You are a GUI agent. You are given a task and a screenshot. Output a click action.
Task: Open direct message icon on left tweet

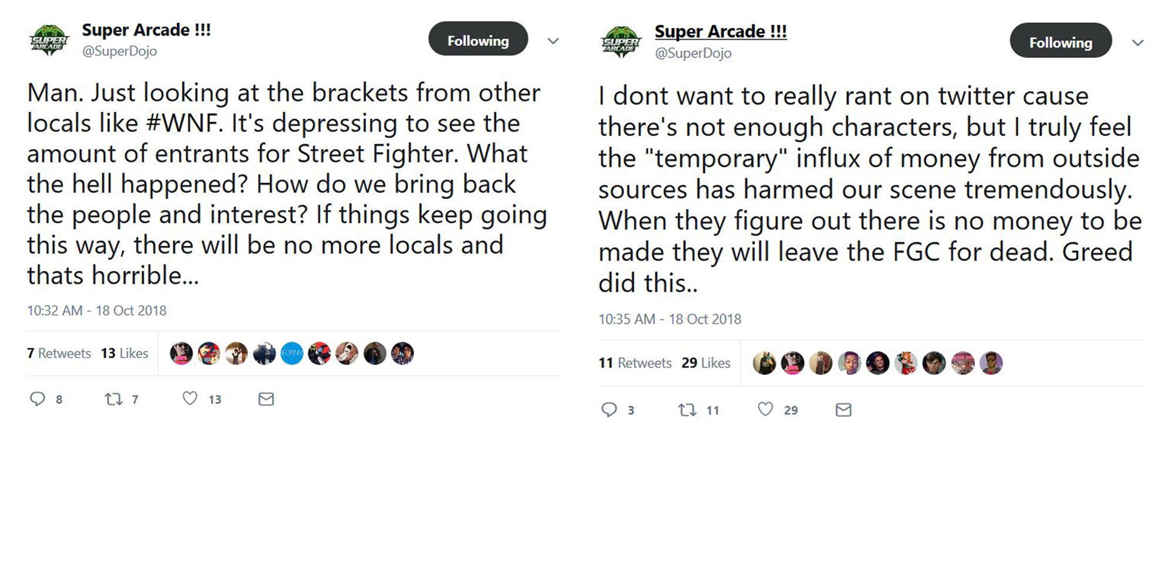click(x=265, y=399)
